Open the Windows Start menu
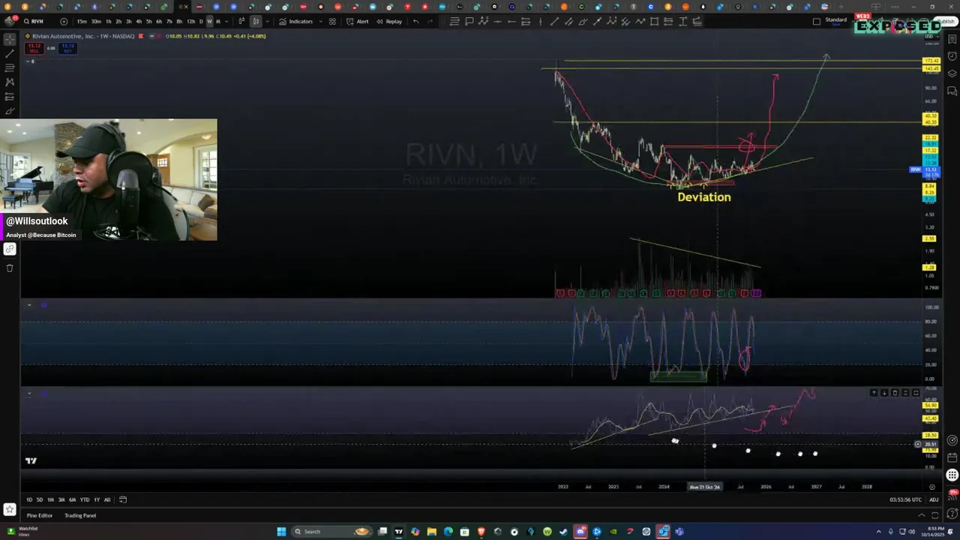This screenshot has height=540, width=960. pos(282,532)
